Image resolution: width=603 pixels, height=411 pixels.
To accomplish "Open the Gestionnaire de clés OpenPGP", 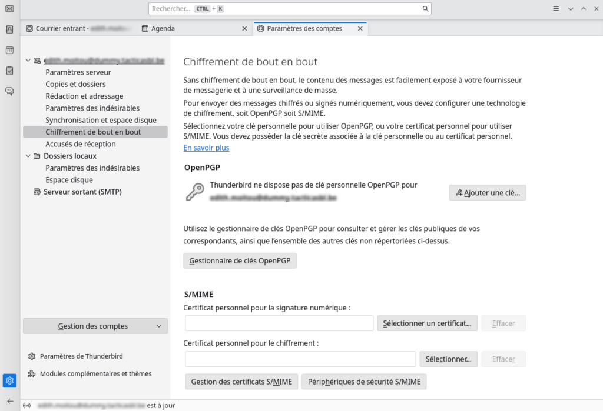I will (x=240, y=261).
